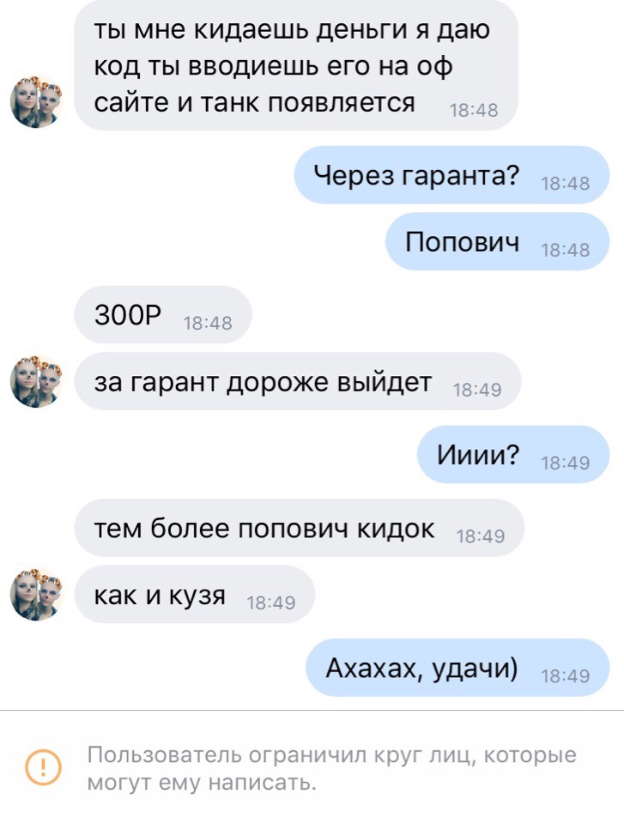Screen dimensions: 624x824
Task: Tap 18:48 timestamp next to 'Попович'
Action: [565, 250]
